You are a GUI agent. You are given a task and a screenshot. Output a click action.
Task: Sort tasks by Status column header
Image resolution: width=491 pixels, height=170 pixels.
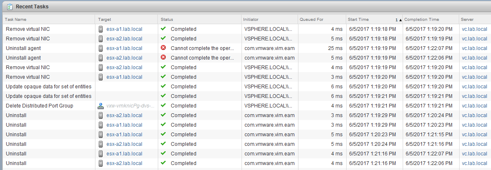[x=167, y=20]
